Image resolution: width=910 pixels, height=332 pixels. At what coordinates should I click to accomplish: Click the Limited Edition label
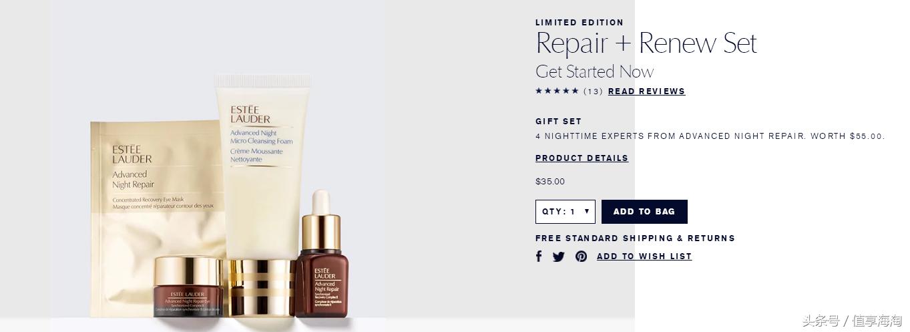pos(580,23)
